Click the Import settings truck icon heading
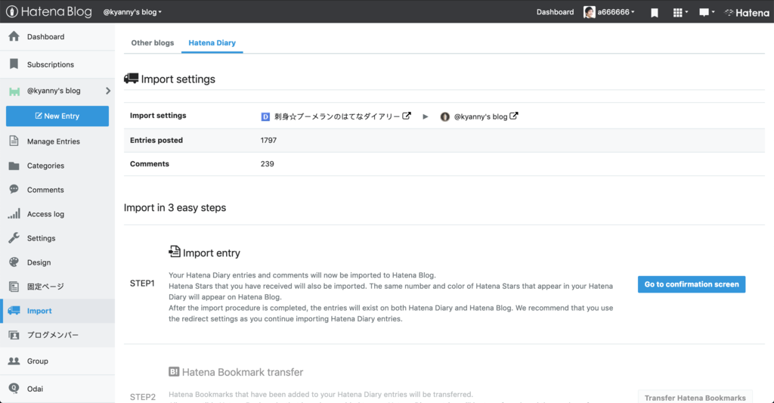The width and height of the screenshot is (774, 403). coord(131,78)
